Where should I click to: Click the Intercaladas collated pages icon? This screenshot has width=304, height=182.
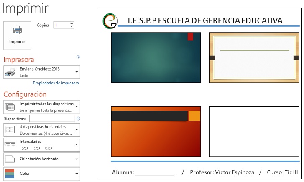coord(10,144)
